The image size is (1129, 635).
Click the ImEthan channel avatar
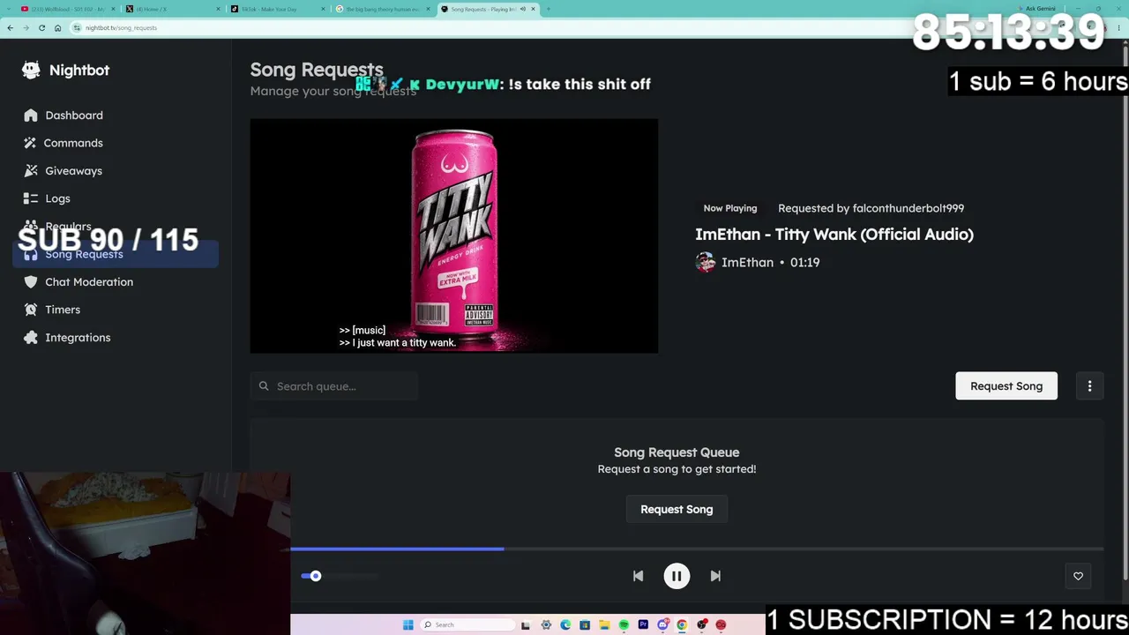pyautogui.click(x=706, y=263)
